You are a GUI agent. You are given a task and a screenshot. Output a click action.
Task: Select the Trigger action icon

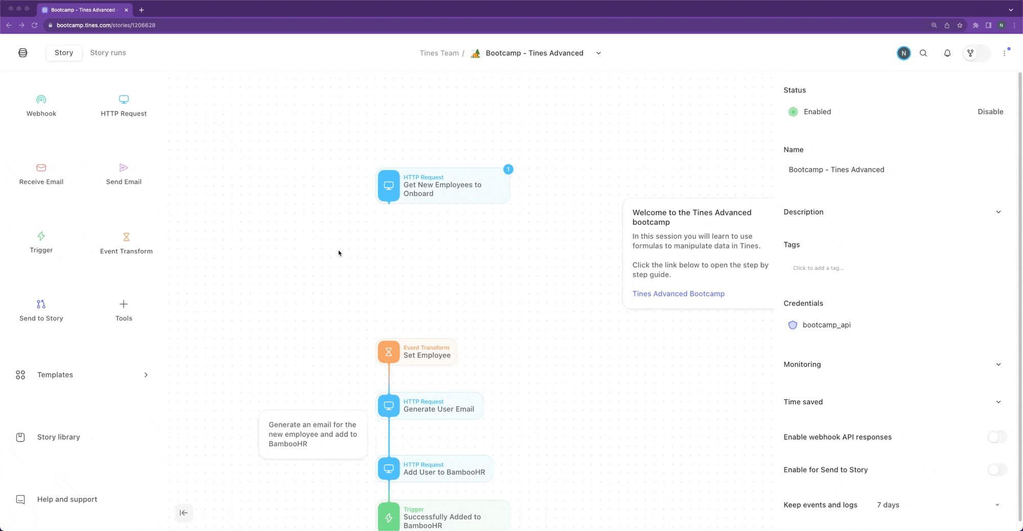[41, 236]
